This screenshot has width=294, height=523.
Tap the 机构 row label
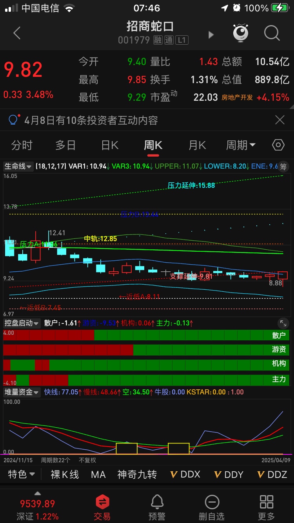279,363
